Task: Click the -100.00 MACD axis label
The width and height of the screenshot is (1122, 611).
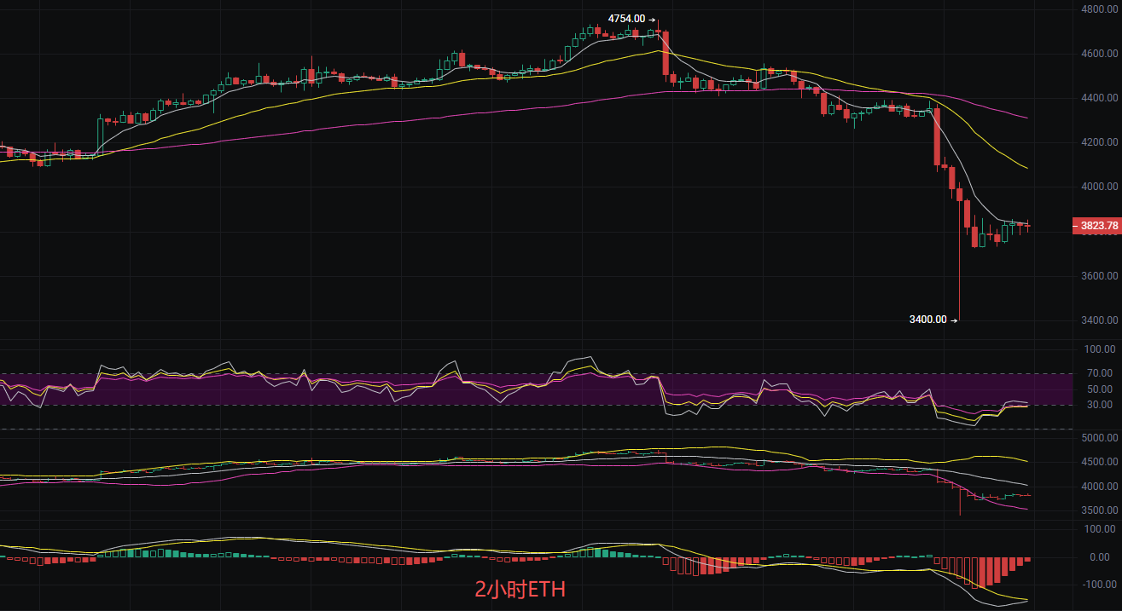Action: 1098,585
